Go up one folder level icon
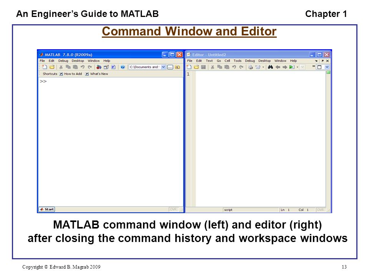Screen dimensions: 369x277 (178, 67)
